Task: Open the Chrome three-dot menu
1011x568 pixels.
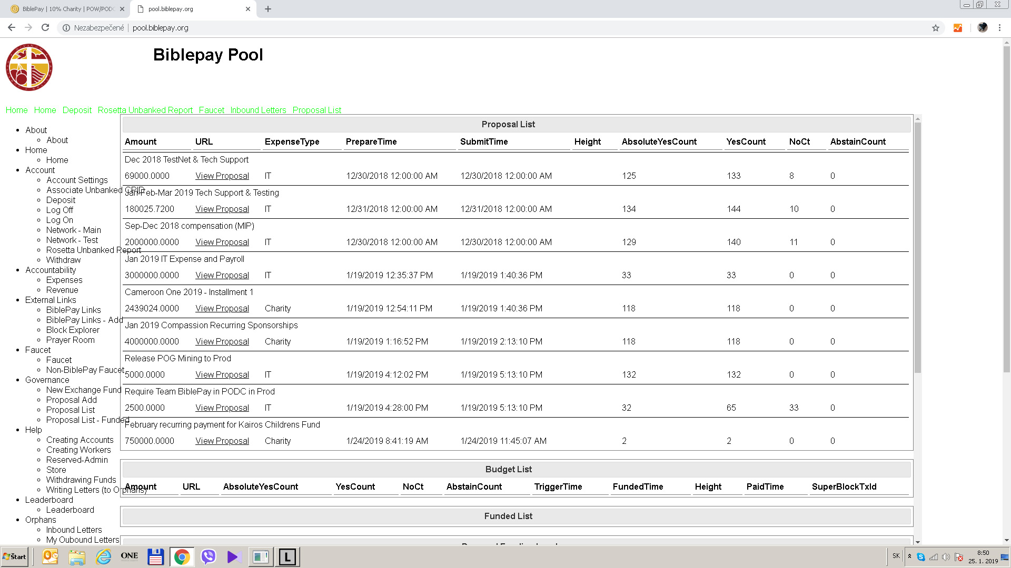Action: pos(999,28)
